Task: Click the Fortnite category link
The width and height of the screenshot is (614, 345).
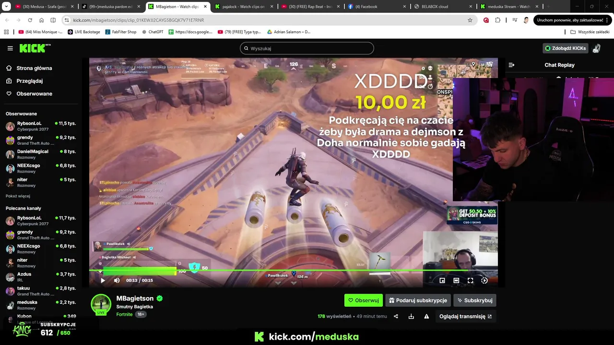Action: point(124,314)
